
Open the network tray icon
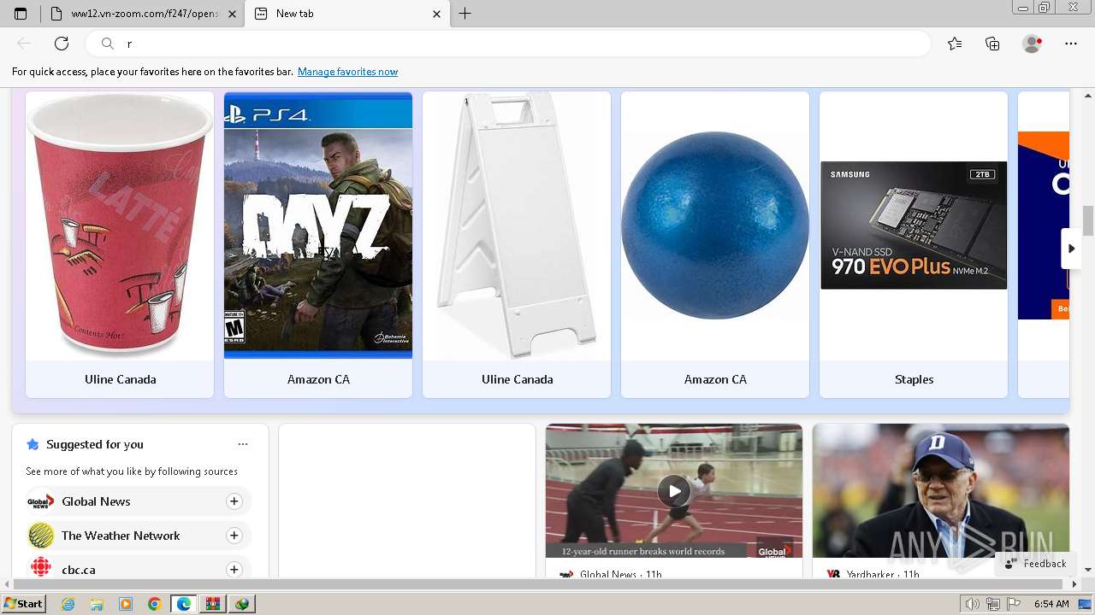coord(993,604)
